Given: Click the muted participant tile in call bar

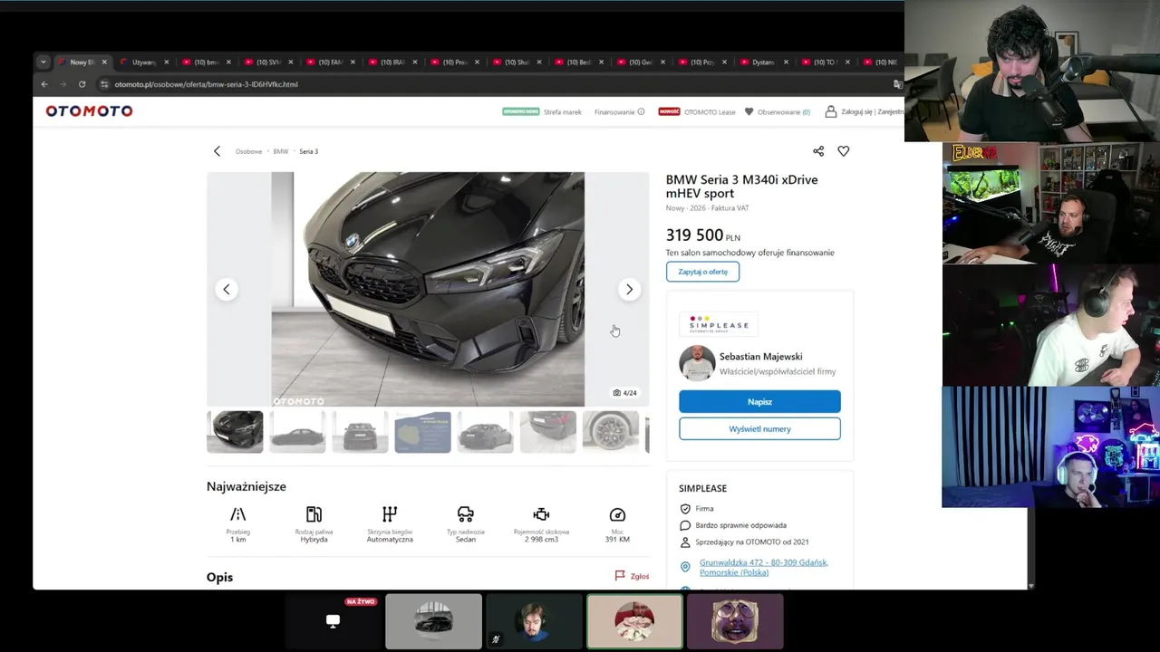Looking at the screenshot, I should pos(534,621).
